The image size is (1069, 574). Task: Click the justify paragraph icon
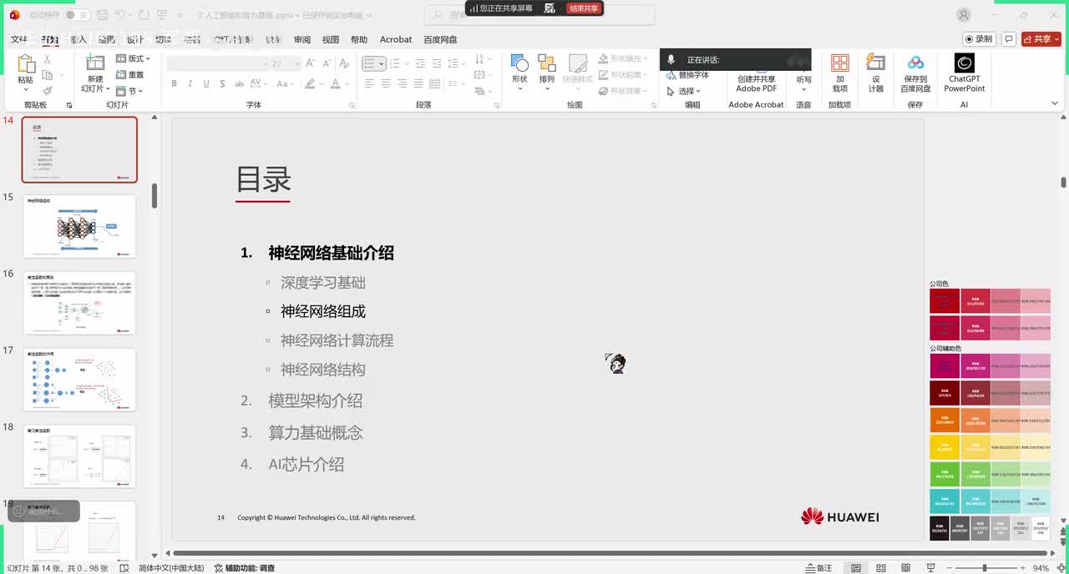418,83
